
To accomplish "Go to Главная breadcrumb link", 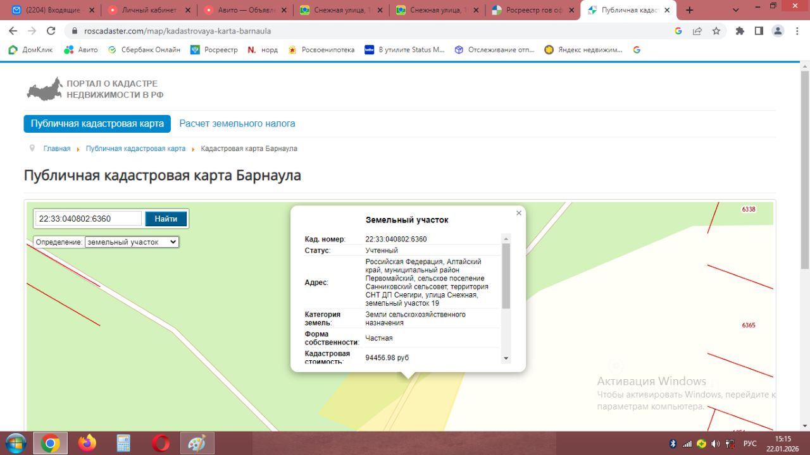I will 57,149.
